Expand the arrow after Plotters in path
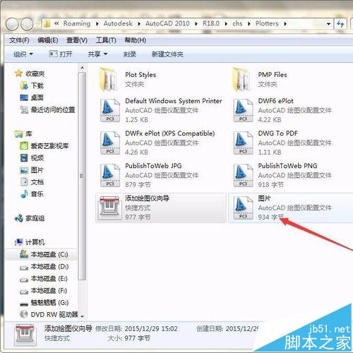 tap(285, 24)
